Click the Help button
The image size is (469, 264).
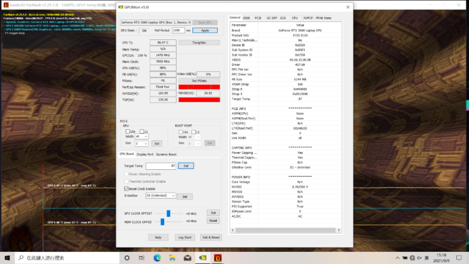(x=158, y=237)
